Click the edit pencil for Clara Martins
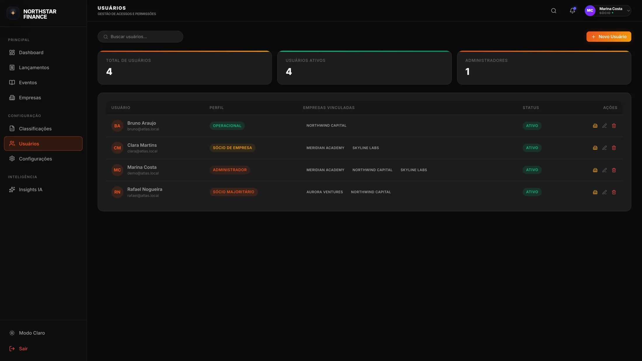 pos(604,148)
